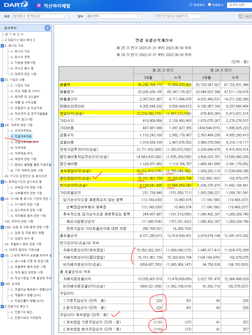Collapse the 문서목차 sidebar with the arrow icon
252x335 pixels.
tap(47, 28)
